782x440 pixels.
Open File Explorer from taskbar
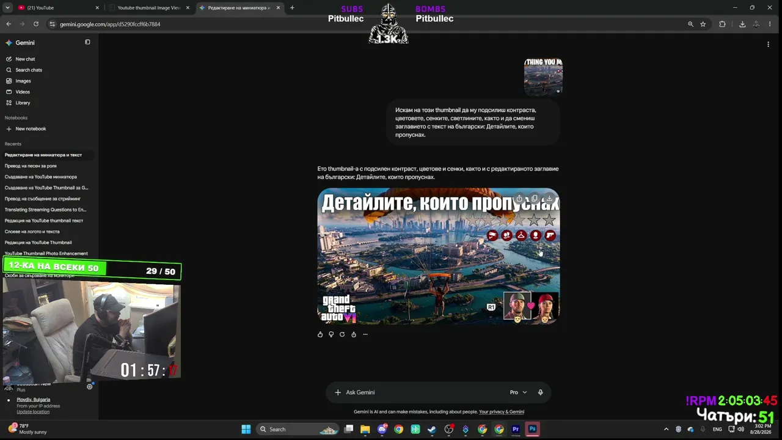tap(365, 429)
